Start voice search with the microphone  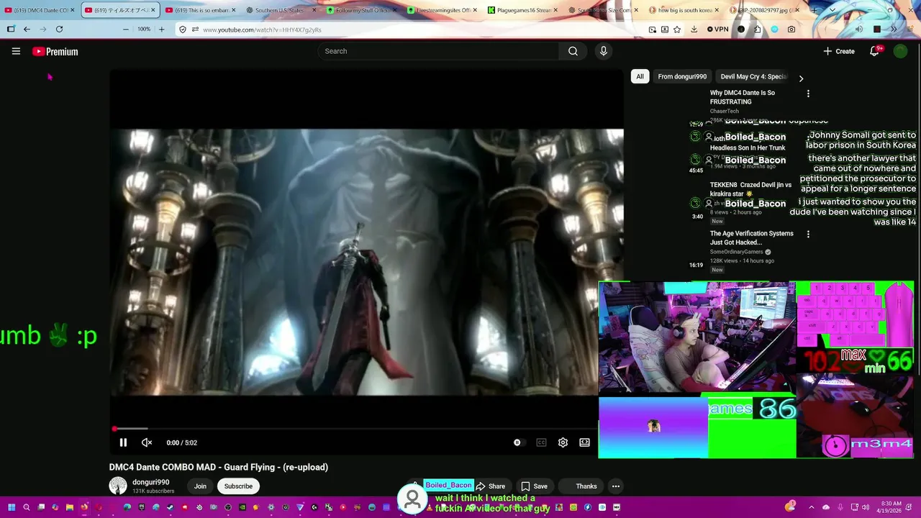pos(603,51)
